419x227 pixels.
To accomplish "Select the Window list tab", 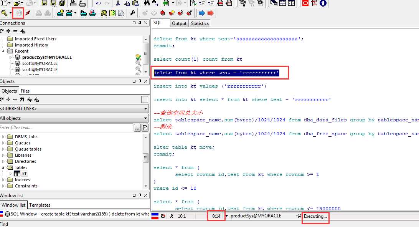I will point(13,205).
